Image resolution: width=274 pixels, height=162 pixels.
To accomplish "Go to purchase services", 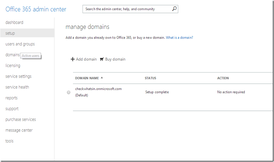I will 21,120.
